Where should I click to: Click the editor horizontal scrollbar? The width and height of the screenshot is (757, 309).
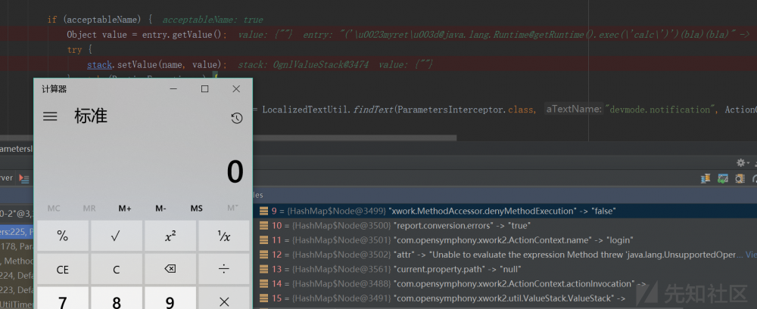pyautogui.click(x=354, y=138)
